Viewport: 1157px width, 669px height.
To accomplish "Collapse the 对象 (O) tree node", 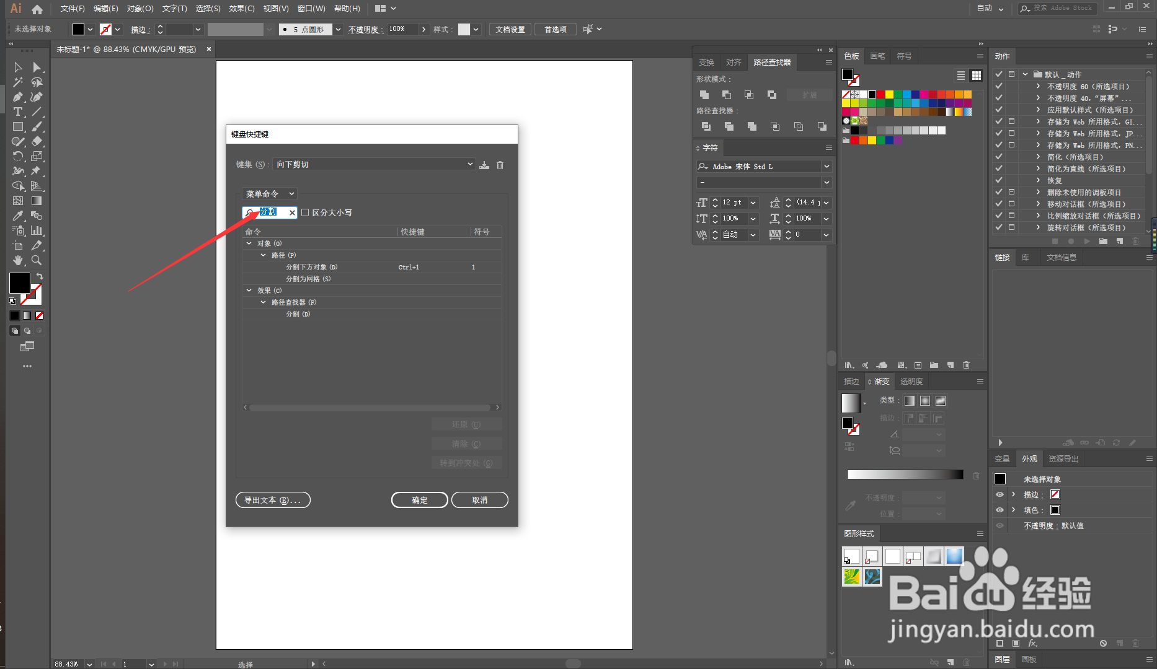I will click(x=249, y=243).
